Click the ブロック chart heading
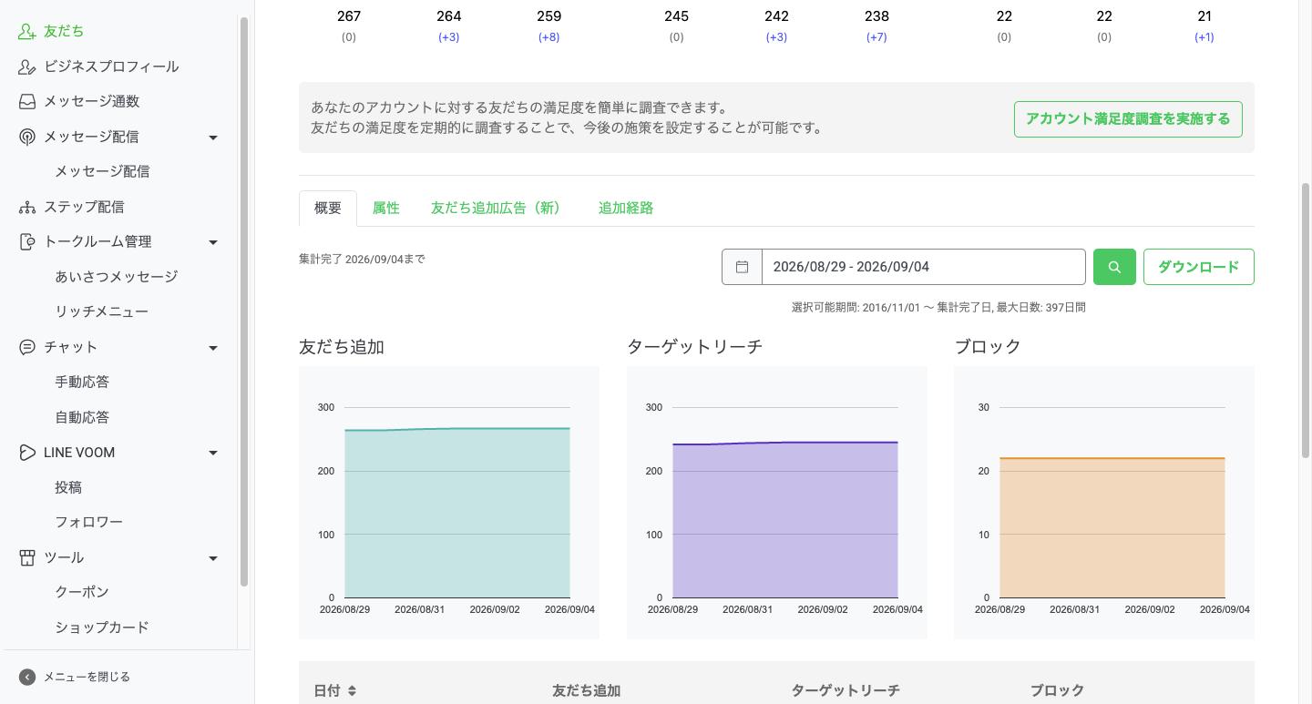 point(988,347)
